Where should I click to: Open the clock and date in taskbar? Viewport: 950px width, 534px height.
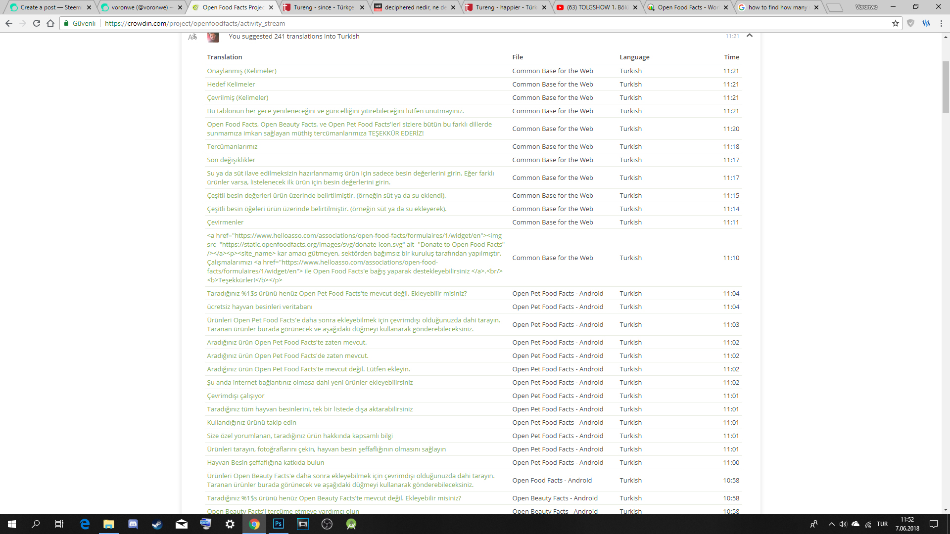coord(907,524)
